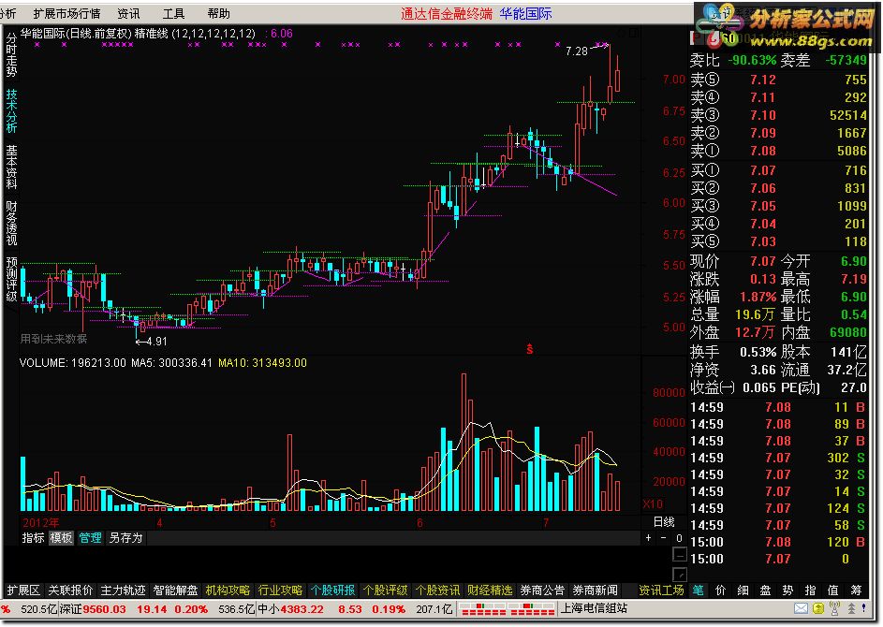
Task: Select the 价 tab in quote panel
Action: [720, 591]
